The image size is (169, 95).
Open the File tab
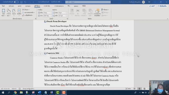click(3, 6)
